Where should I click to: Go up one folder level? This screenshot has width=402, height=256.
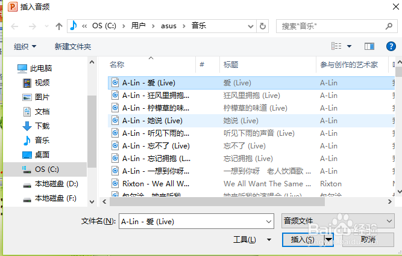click(59, 26)
